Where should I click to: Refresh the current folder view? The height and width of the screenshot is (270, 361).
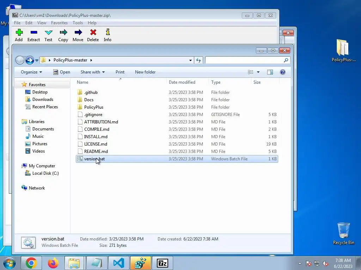198,60
